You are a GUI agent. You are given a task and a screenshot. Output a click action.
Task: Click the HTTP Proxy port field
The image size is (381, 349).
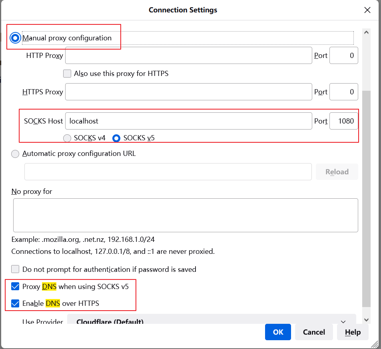[343, 56]
